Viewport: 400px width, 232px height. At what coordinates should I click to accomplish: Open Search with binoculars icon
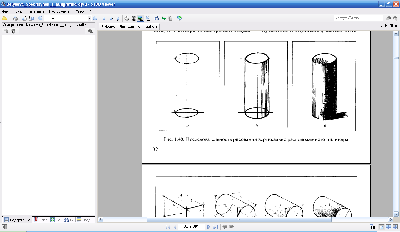[157, 18]
